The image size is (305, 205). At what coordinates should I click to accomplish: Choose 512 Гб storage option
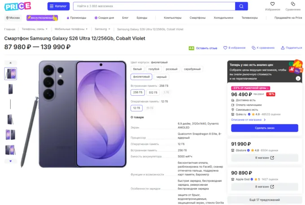click(153, 92)
